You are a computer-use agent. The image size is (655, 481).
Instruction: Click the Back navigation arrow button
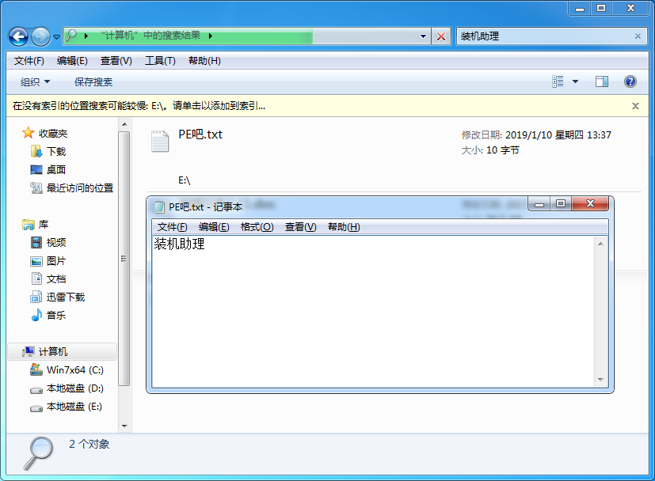click(19, 36)
